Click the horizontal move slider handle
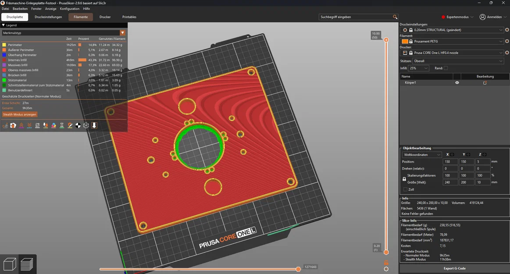Image resolution: width=510 pixels, height=274 pixels. pos(298,269)
